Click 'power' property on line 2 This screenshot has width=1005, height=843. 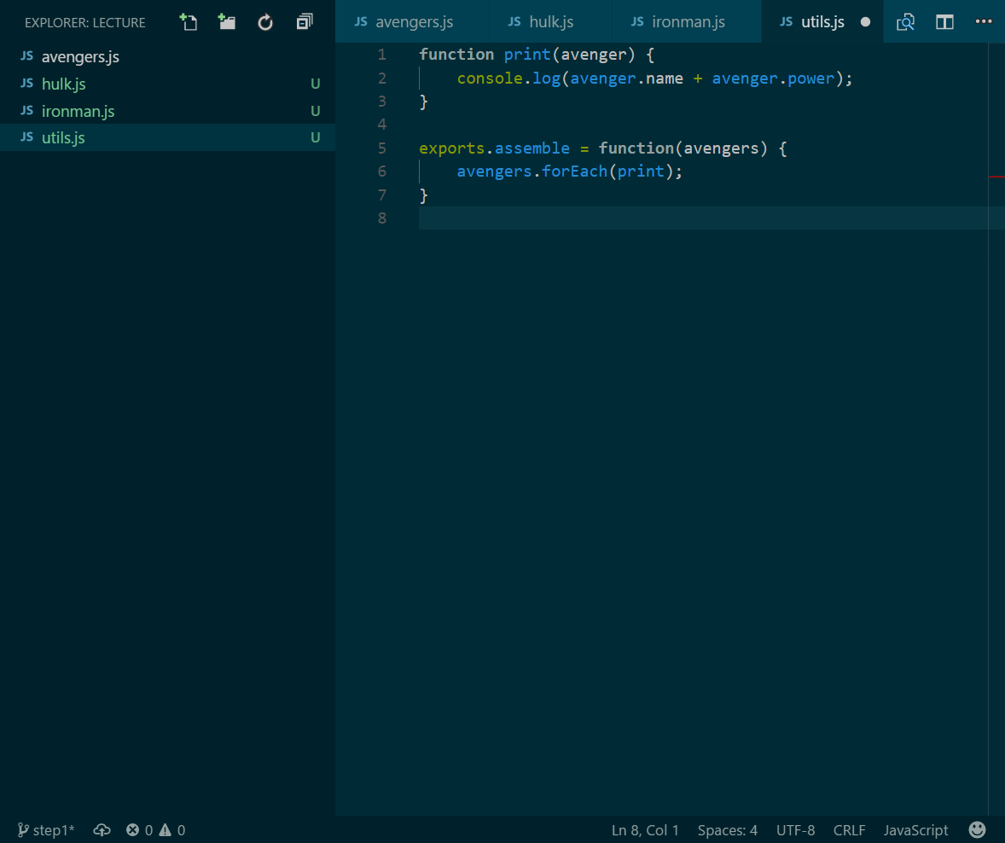(810, 78)
